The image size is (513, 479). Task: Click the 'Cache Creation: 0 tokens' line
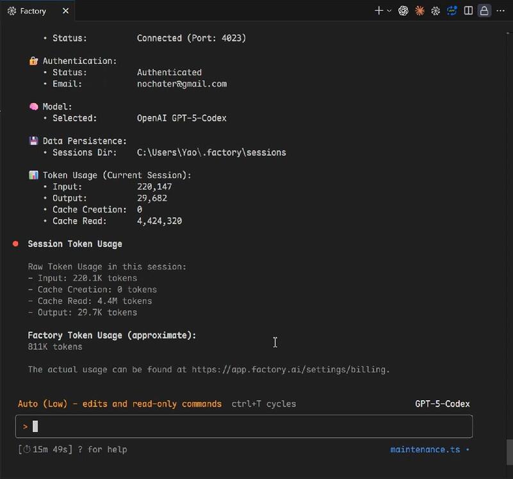(x=92, y=289)
